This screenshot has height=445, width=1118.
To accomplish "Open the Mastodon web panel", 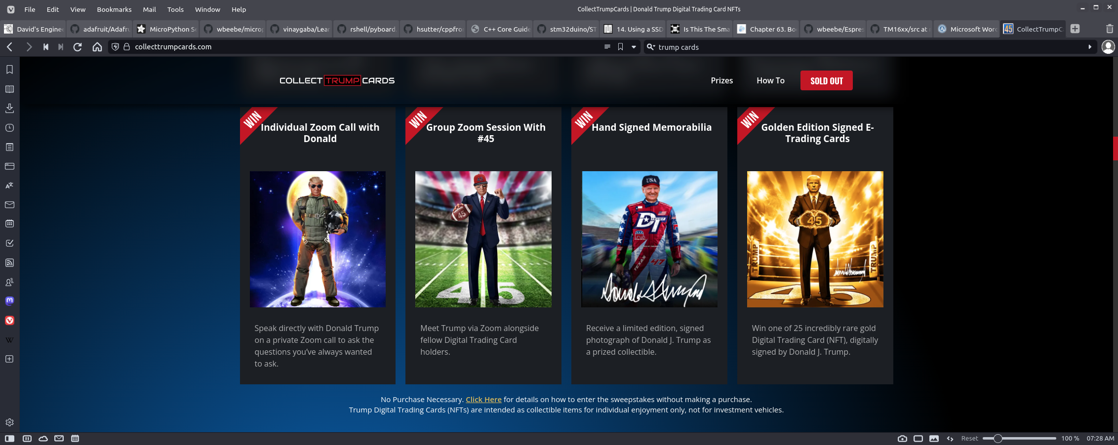I will [9, 301].
